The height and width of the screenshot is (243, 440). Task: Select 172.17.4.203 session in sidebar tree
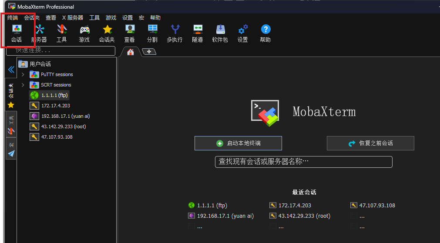50,106
